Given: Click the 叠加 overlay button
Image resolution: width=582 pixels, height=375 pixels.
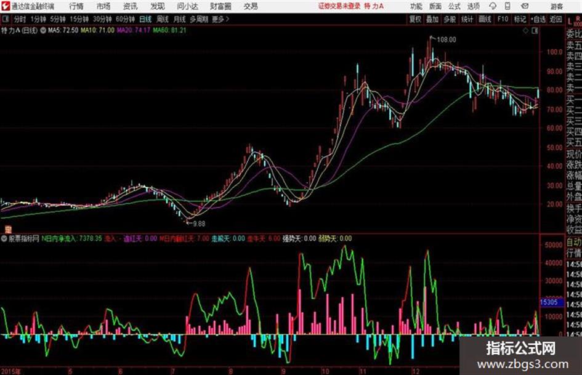Looking at the screenshot, I should pos(432,19).
